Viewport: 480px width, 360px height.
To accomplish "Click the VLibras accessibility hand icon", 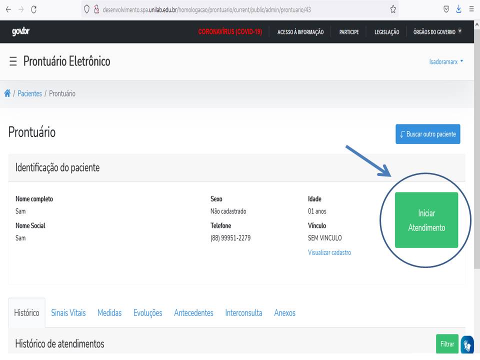I will [467, 344].
